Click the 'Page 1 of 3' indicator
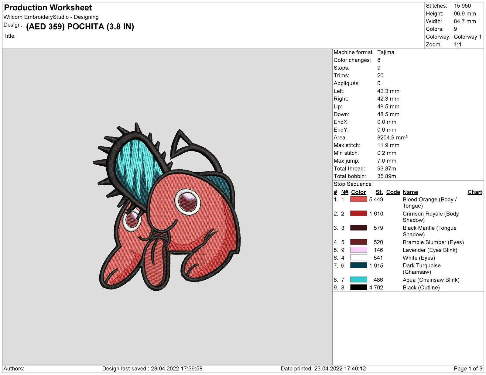This screenshot has height=375, width=486. (468, 369)
